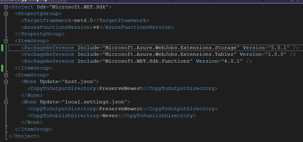Click the closing AzureFunctionsVersion tag
Viewport: 303px width, 142px height.
pyautogui.click(x=136, y=27)
